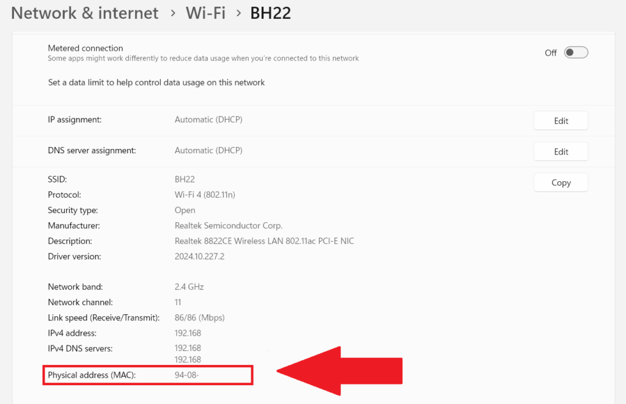
Task: Click the Network channel value 11
Action: coord(178,302)
